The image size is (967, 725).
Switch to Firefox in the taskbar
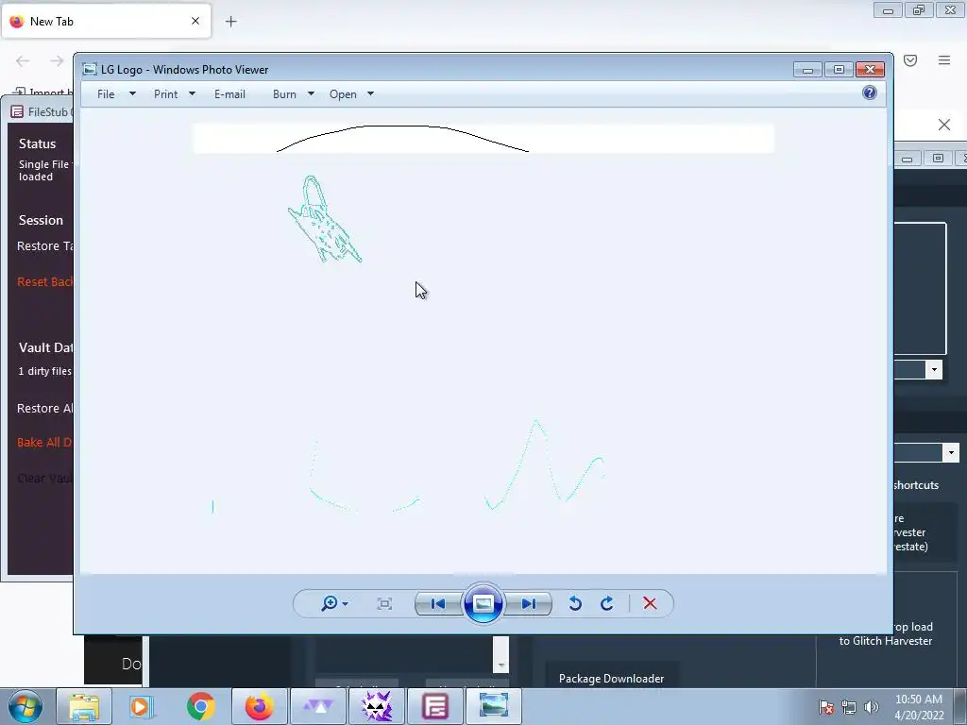point(259,706)
